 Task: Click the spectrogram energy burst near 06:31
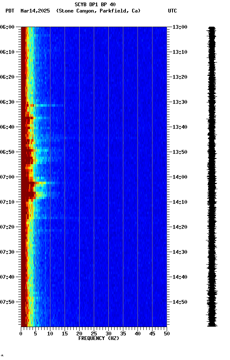44,105
